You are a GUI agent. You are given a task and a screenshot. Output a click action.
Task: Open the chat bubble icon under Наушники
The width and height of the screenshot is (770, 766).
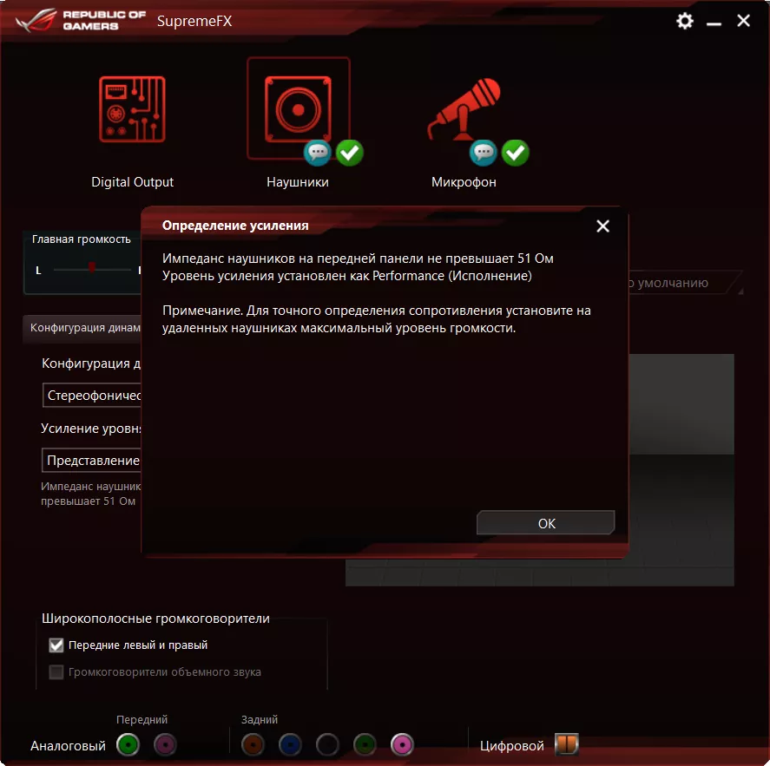[318, 154]
